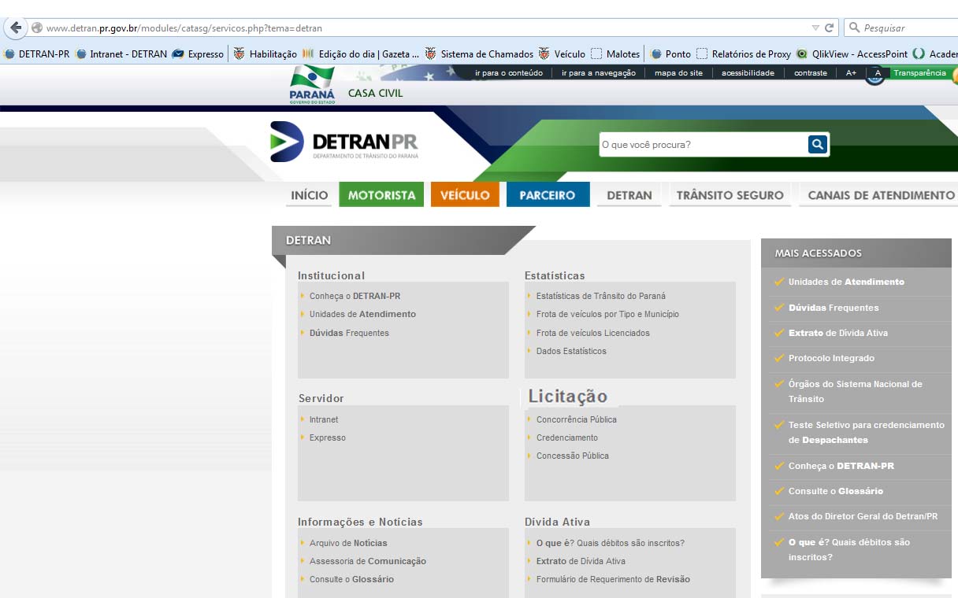Increase font size with A+
The height and width of the screenshot is (598, 958).
point(852,73)
